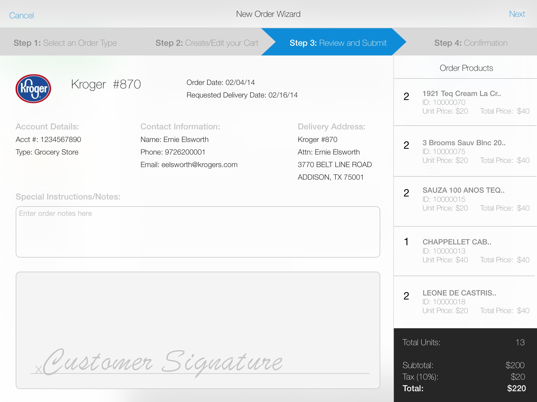Image resolution: width=537 pixels, height=402 pixels.
Task: Go back to Step 2: Create/Edit your Cart
Action: click(x=207, y=43)
